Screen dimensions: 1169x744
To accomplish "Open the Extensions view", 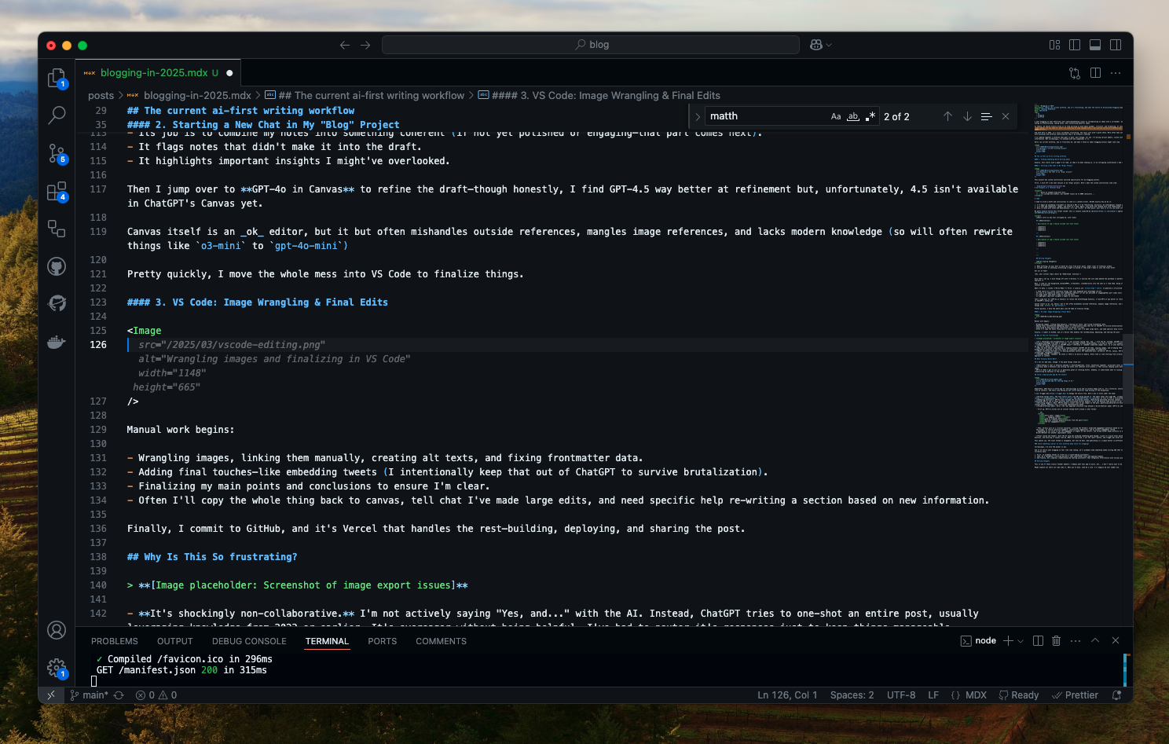I will tap(57, 191).
